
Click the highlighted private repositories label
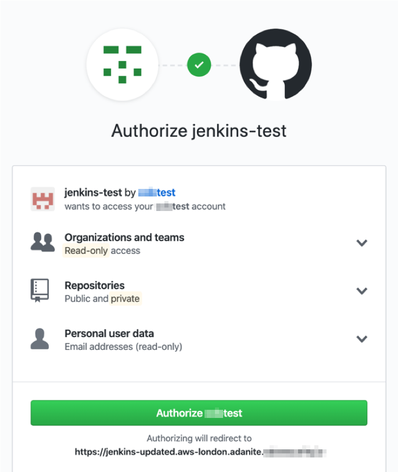tap(125, 298)
